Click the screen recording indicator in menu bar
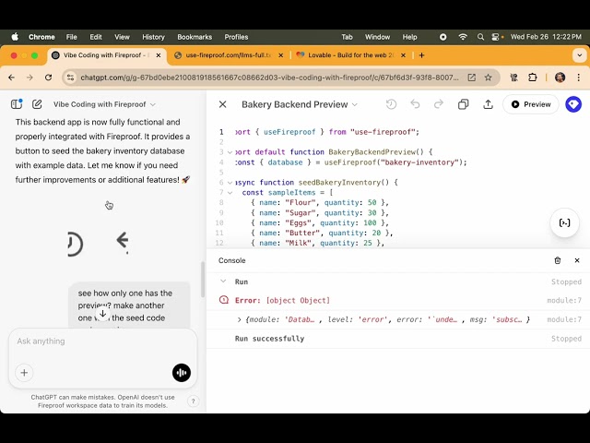Viewport: 590px width, 443px height. pyautogui.click(x=443, y=37)
